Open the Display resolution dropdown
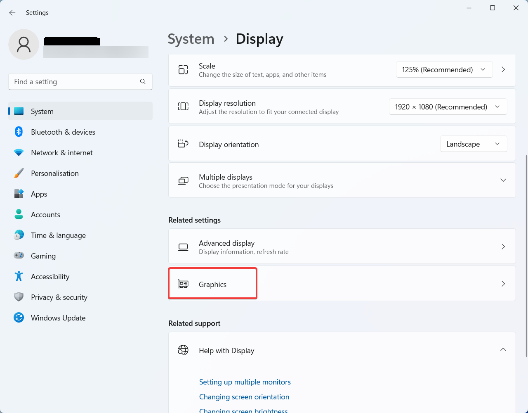This screenshot has width=528, height=413. click(x=448, y=107)
